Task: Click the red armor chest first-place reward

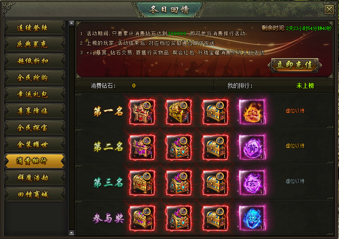Action: pos(142,112)
